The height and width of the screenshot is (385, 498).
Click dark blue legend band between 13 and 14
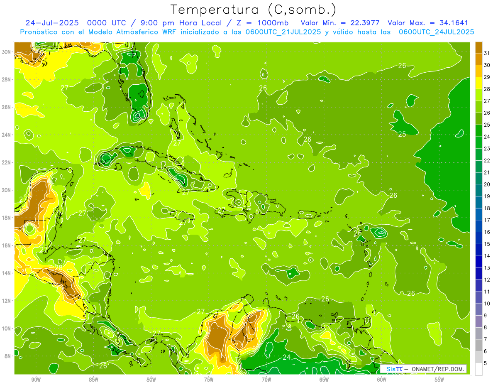478,262
